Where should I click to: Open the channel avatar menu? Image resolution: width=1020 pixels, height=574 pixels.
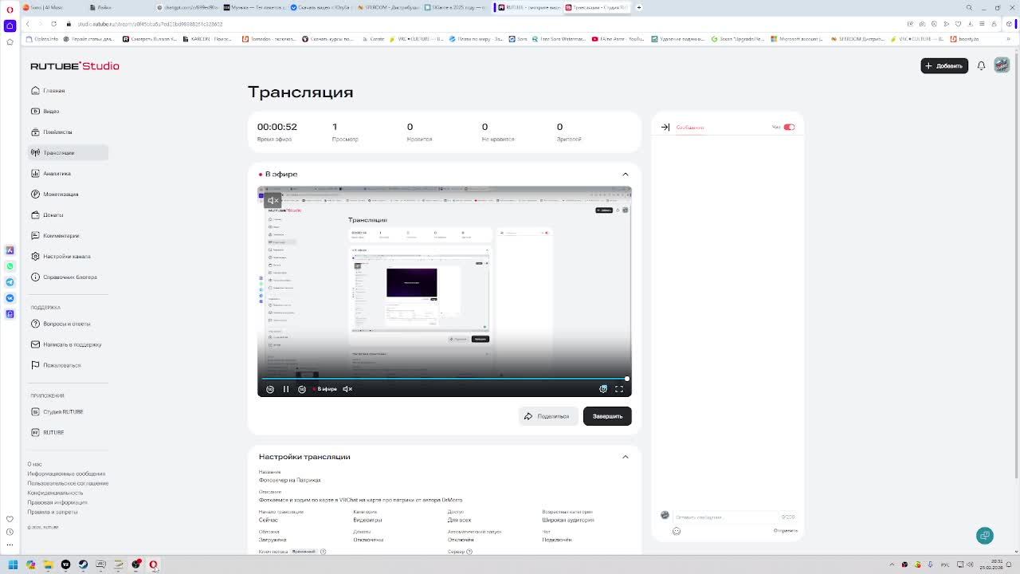[x=1002, y=65]
